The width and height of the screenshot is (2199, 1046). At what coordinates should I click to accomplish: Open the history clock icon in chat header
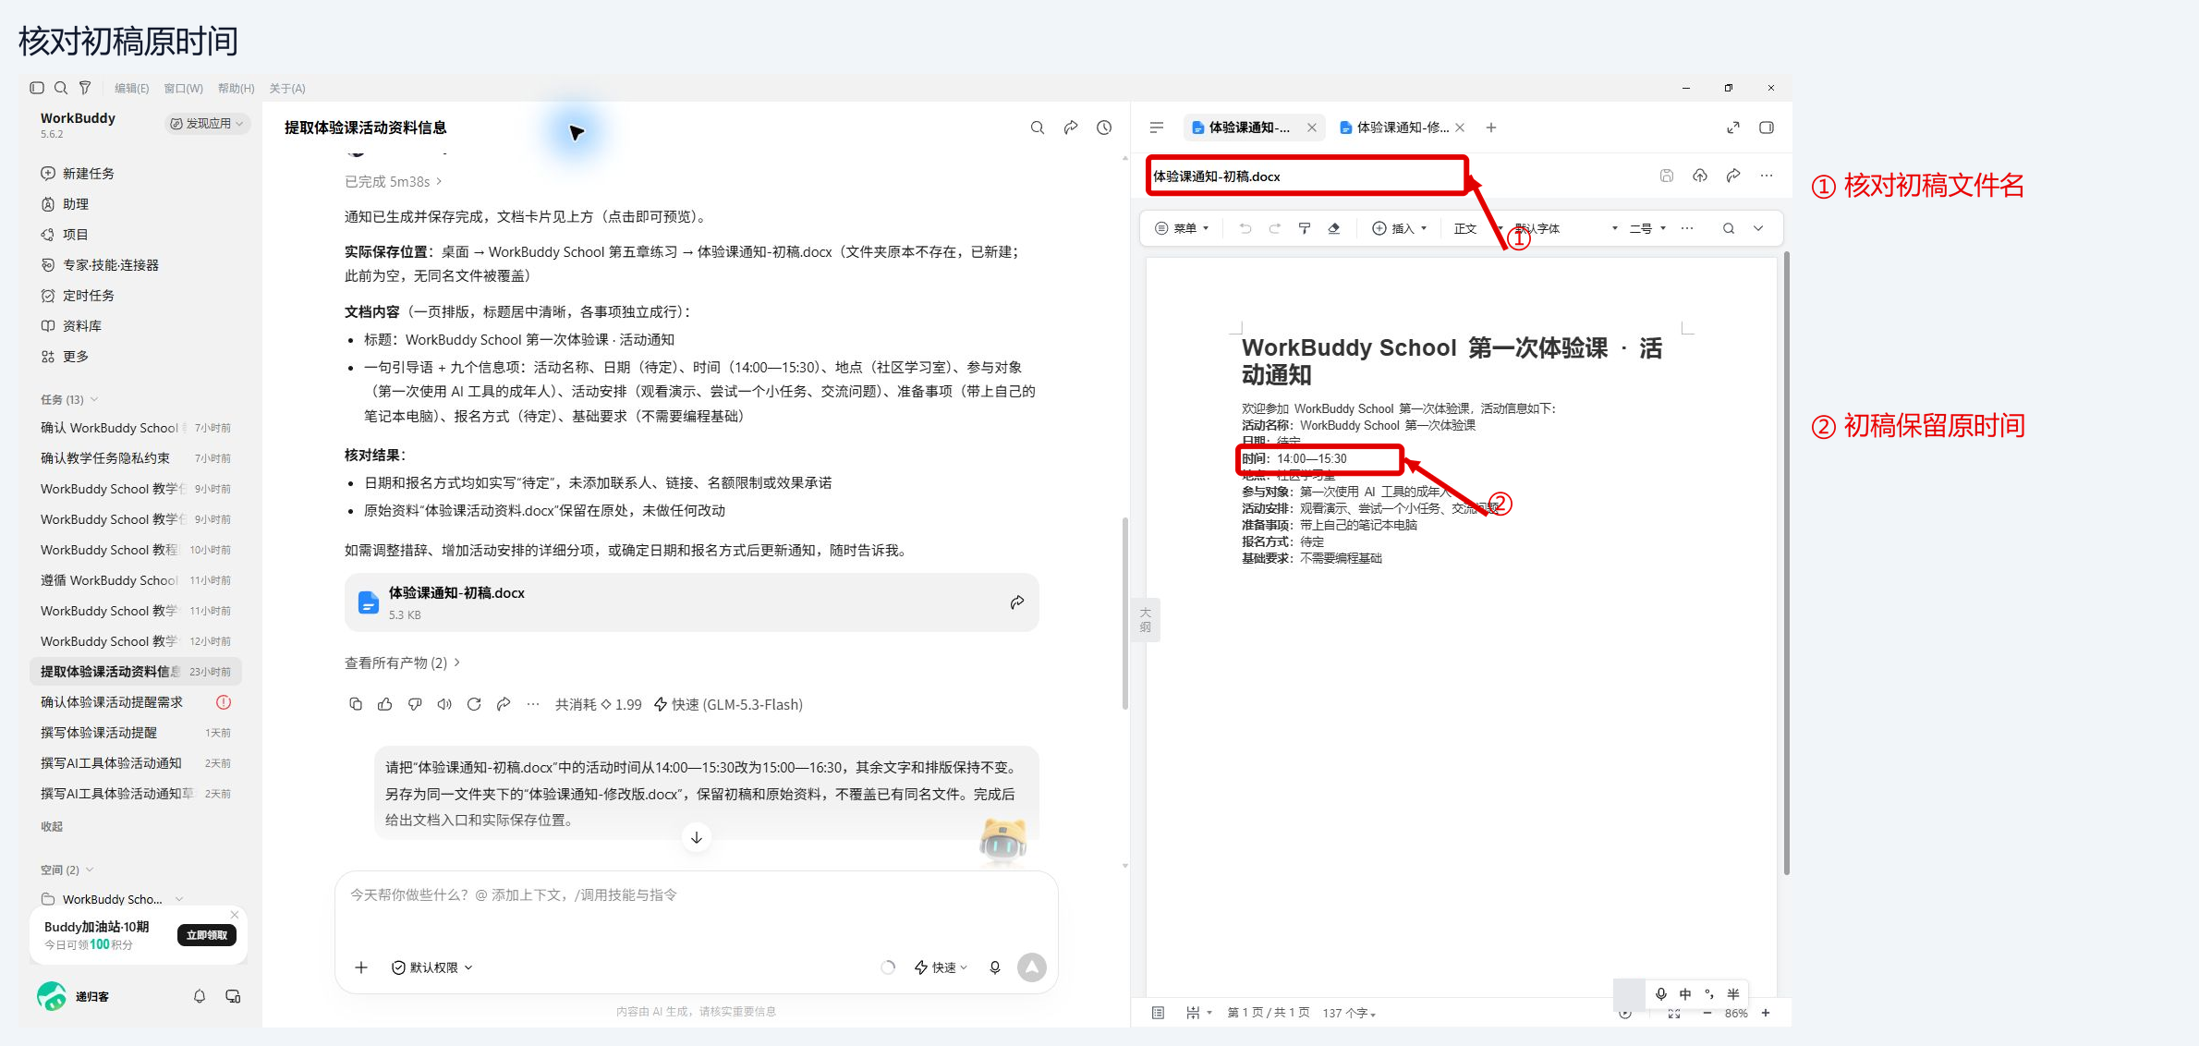(1104, 128)
